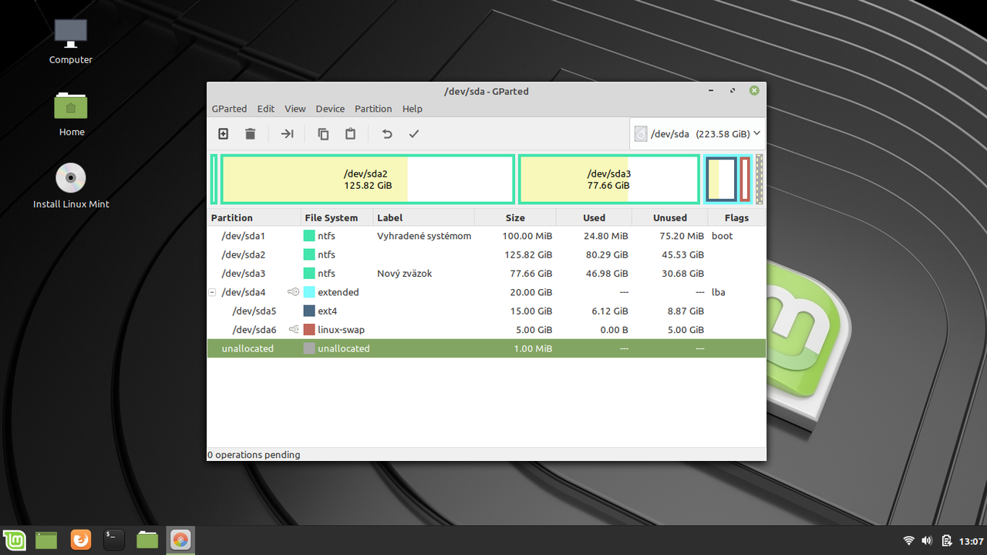Click the 'lba' flag of /dev/sda4
Screen dimensions: 987x555
719,292
